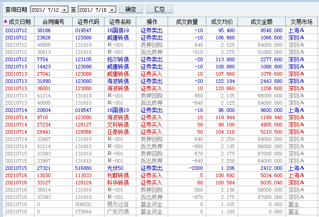Click security code 113033
Screen dimensions: 319x217
click(84, 175)
